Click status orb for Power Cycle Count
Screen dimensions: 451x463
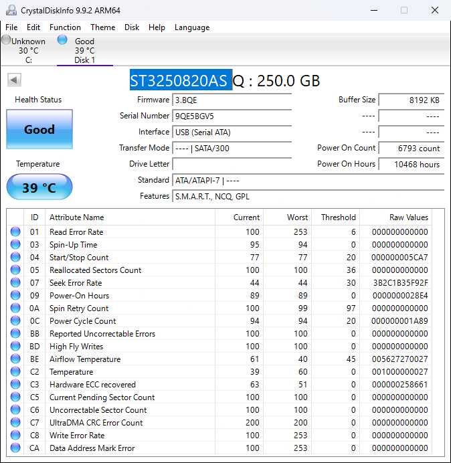click(15, 320)
